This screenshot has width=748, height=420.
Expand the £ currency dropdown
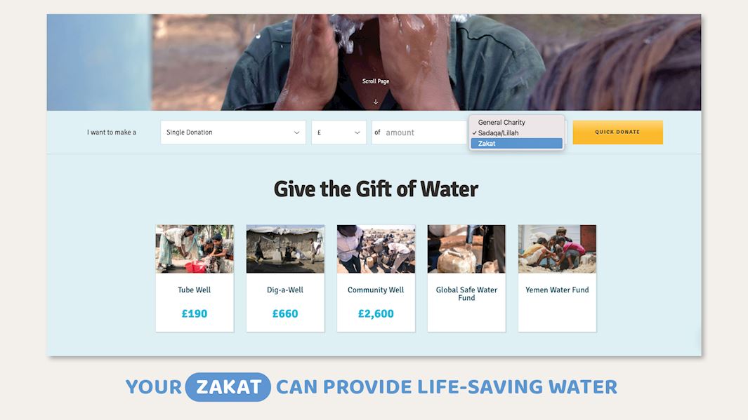coord(339,133)
